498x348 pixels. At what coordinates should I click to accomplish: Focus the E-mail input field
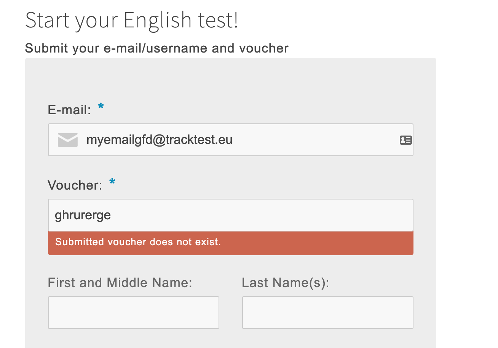(x=305, y=140)
